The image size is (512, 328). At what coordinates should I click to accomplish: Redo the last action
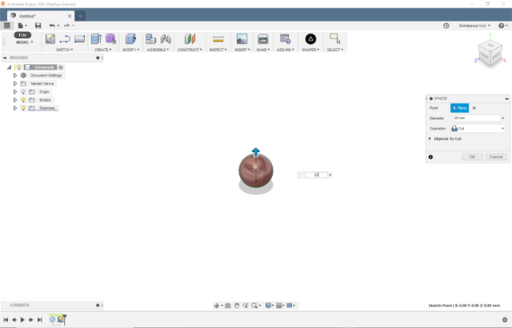[x=67, y=26]
